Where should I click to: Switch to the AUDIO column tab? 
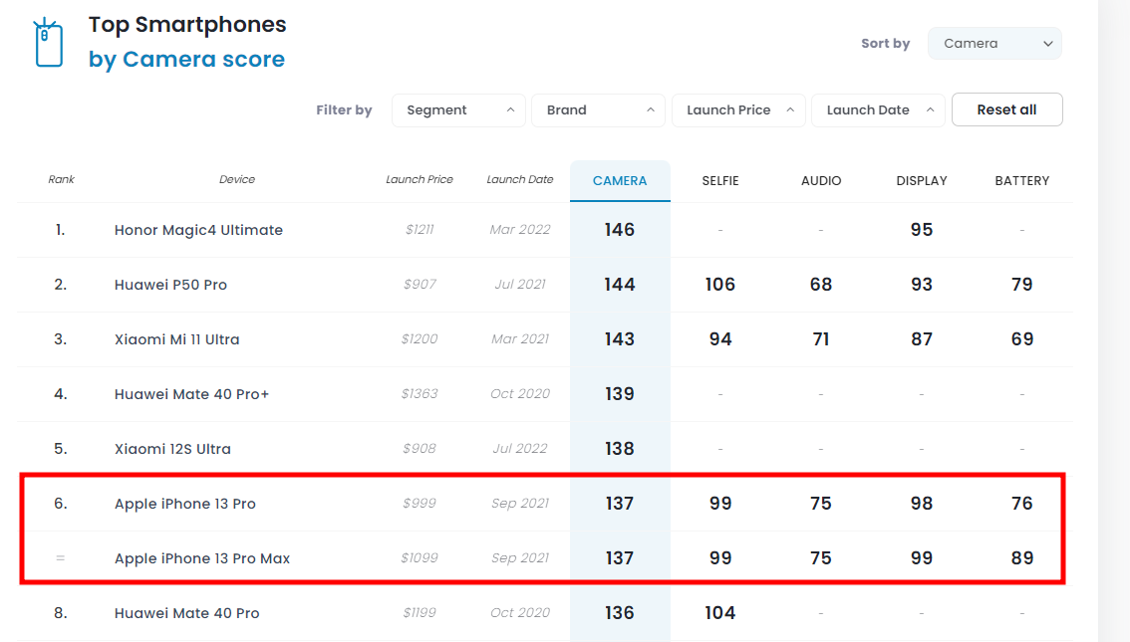[821, 180]
